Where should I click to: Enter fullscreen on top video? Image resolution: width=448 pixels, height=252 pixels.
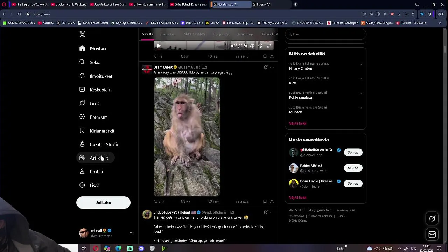pos(269,45)
